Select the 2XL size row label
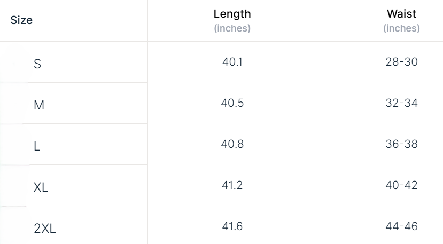This screenshot has height=244, width=443. point(45,228)
